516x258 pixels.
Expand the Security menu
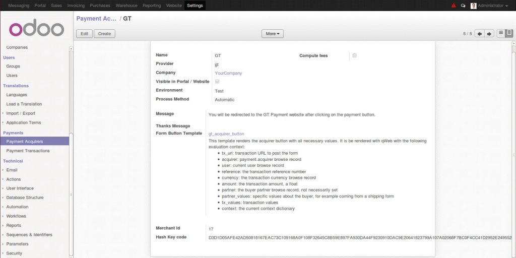click(x=14, y=253)
